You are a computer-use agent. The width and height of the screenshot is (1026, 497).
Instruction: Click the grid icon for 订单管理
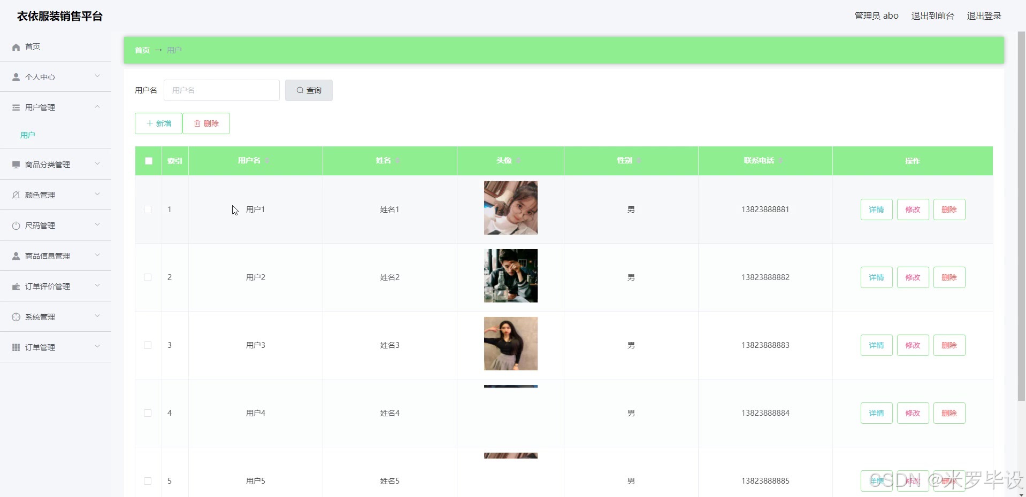pos(16,347)
